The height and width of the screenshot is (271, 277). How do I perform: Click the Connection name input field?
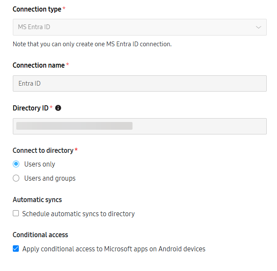(x=139, y=83)
